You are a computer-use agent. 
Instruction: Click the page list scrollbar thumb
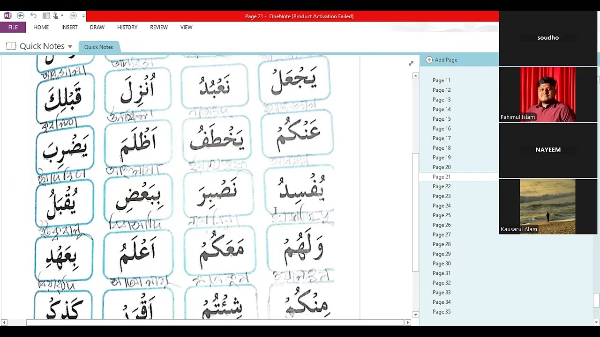[596, 300]
